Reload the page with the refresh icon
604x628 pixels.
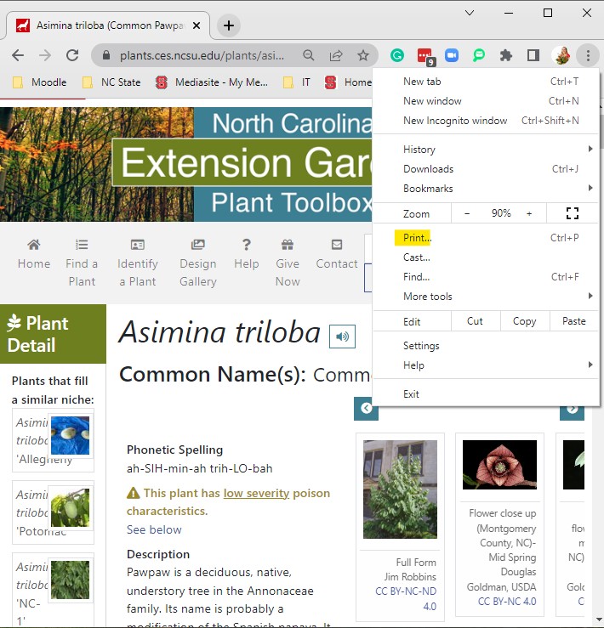tap(72, 55)
